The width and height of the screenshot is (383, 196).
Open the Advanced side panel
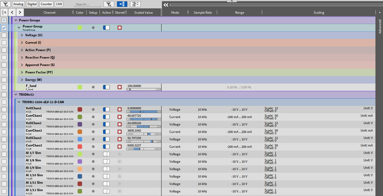click(380, 26)
